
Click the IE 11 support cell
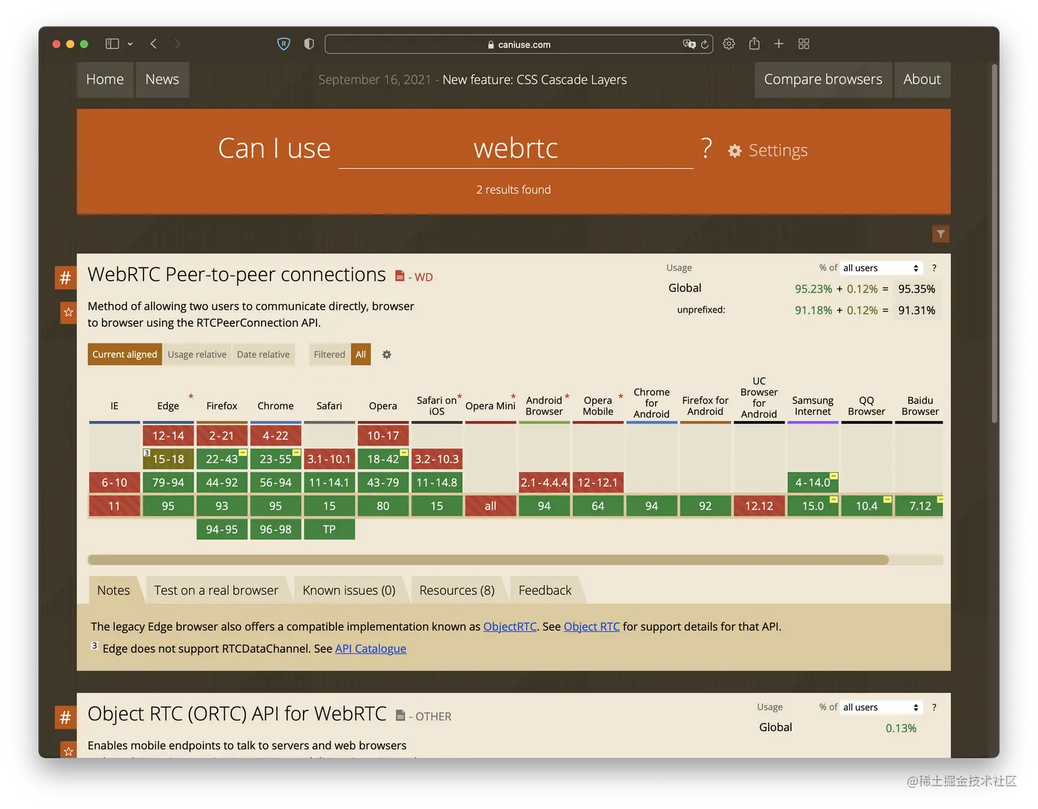click(x=114, y=505)
